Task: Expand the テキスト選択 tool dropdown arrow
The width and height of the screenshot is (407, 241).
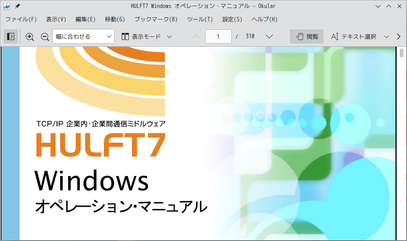Action: tap(386, 37)
